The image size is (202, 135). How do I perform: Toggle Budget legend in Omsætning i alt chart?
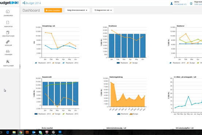click(x=56, y=63)
